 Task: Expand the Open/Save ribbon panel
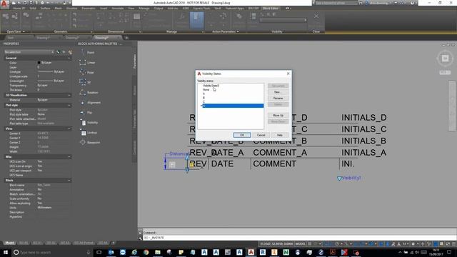tap(16, 31)
